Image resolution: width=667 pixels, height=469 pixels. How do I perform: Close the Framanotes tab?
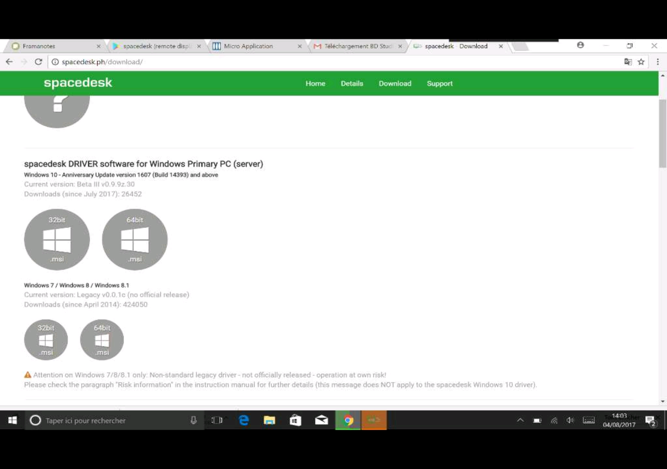click(98, 46)
